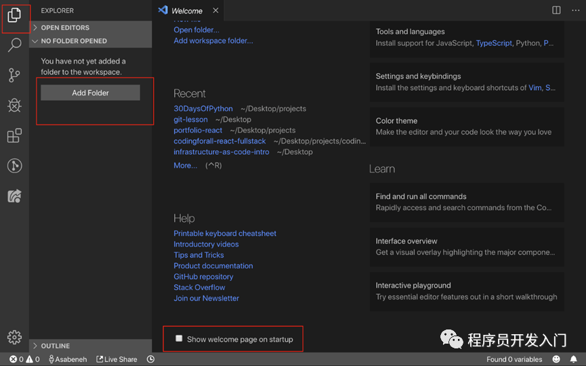Click the Open folder... link
This screenshot has width=586, height=366.
coord(196,30)
